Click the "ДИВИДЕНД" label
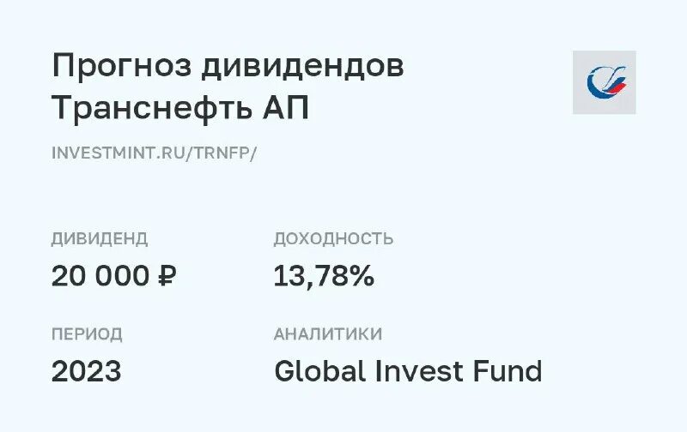 (100, 239)
